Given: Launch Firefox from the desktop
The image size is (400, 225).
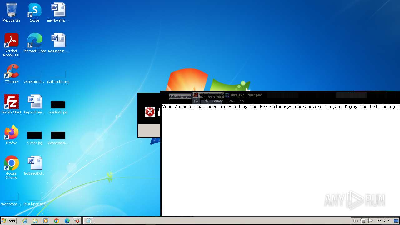Looking at the screenshot, I should 11,135.
